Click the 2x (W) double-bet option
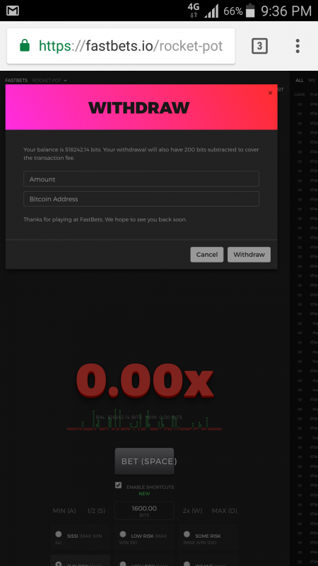 coord(192,511)
